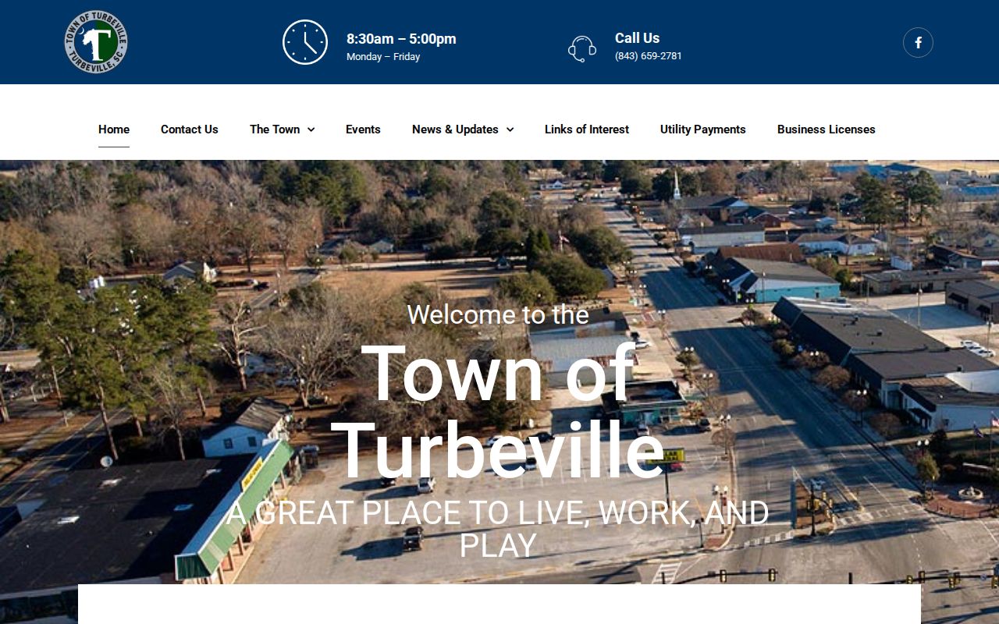This screenshot has height=624, width=999.
Task: Click the phone number (843) 659-2781
Action: pyautogui.click(x=649, y=56)
